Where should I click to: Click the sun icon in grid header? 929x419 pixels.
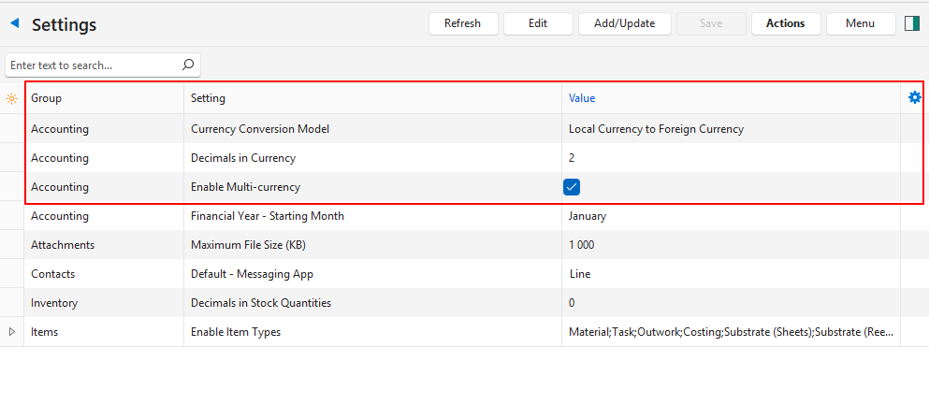pos(11,98)
